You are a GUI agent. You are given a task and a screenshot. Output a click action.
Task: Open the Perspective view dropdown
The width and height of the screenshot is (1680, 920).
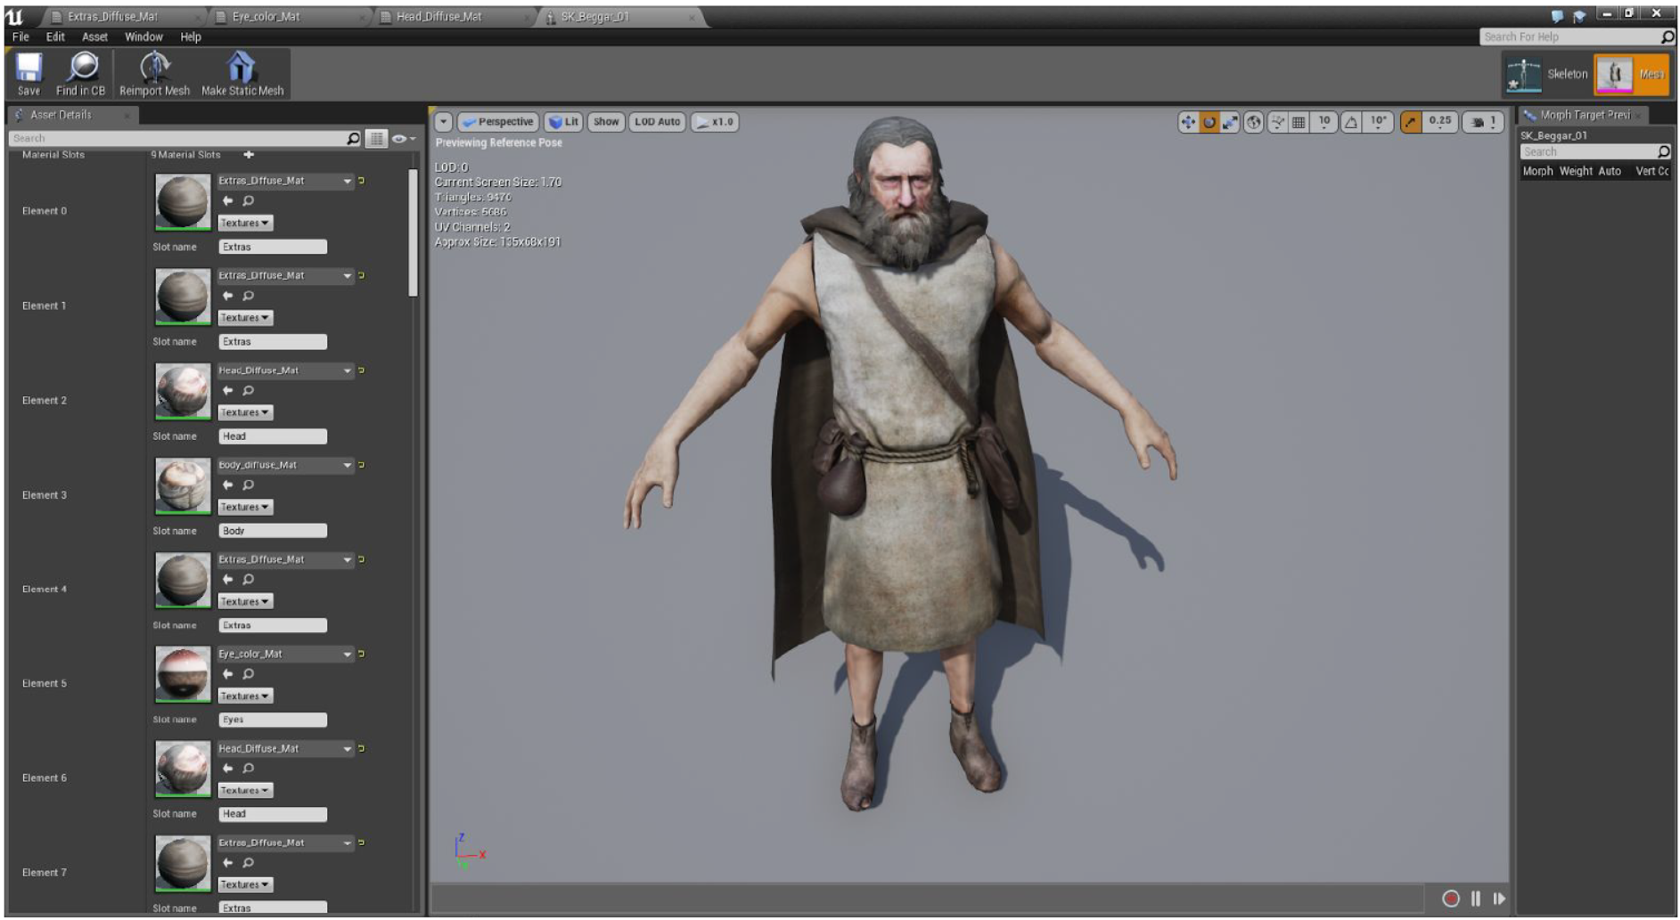497,122
